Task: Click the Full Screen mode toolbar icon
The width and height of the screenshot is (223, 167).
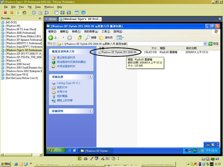Action: (x=62, y=13)
